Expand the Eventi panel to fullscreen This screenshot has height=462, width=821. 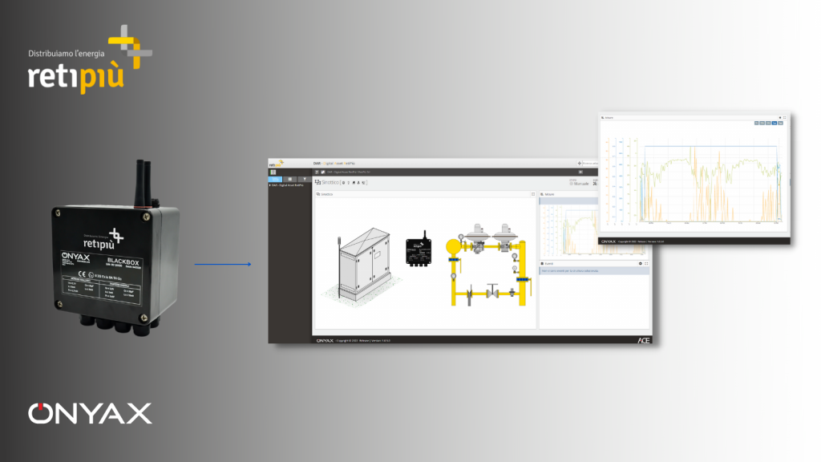tap(646, 263)
